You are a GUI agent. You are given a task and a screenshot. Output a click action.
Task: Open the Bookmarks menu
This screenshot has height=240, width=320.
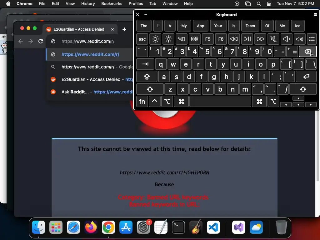[112, 3]
